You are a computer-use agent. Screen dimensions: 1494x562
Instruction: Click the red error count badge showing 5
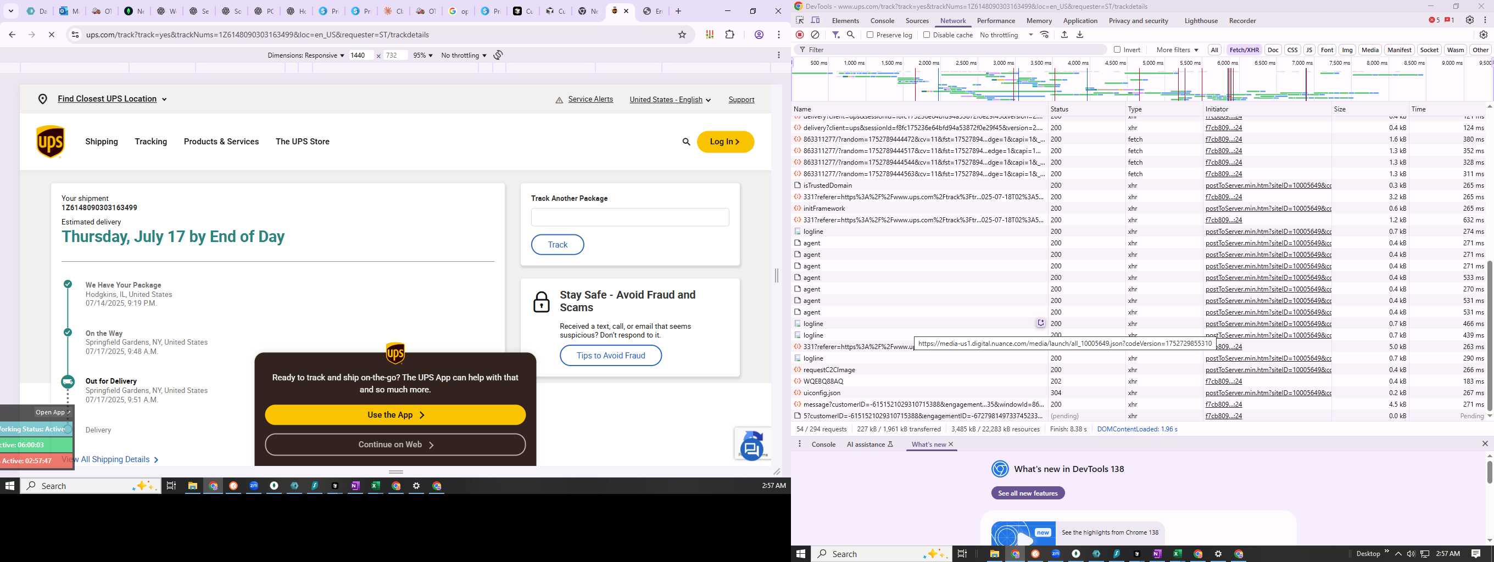[1434, 20]
